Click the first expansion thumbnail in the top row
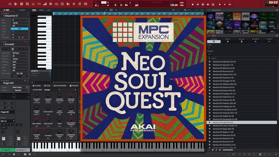This screenshot has width=279, height=157. click(211, 17)
